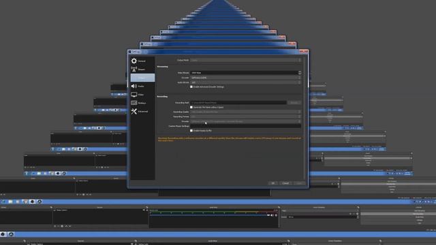Move source up with the arrow icon
The image size is (436, 245).
[x=66, y=226]
